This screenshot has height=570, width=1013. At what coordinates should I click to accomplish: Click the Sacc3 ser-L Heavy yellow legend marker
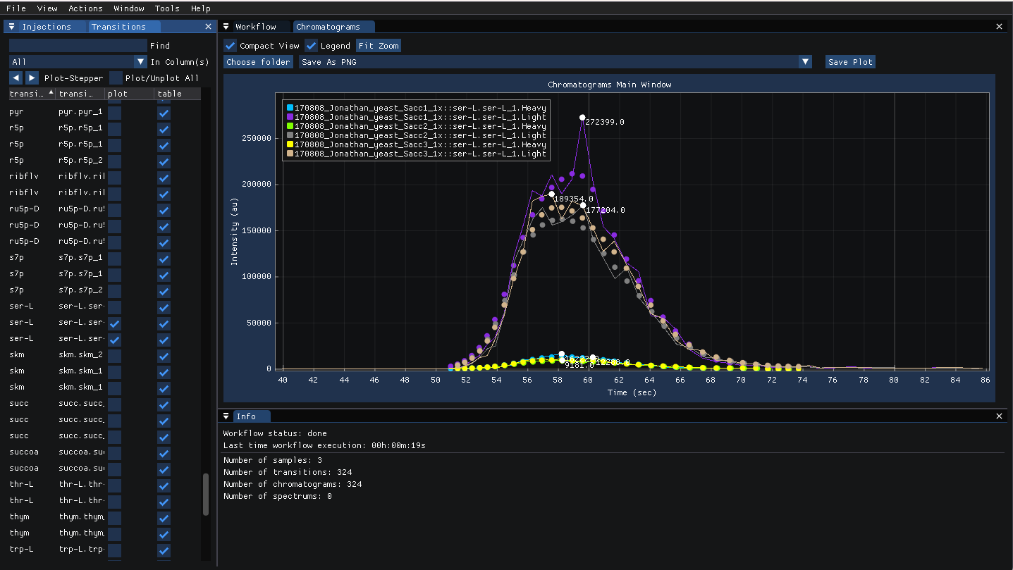[x=290, y=144]
